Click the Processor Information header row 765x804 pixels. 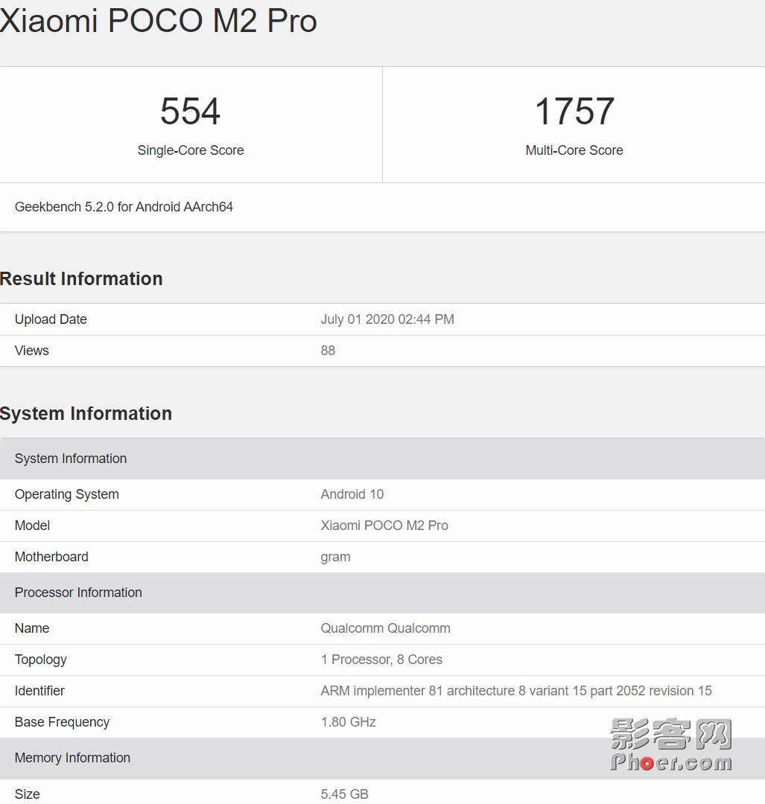(x=382, y=593)
